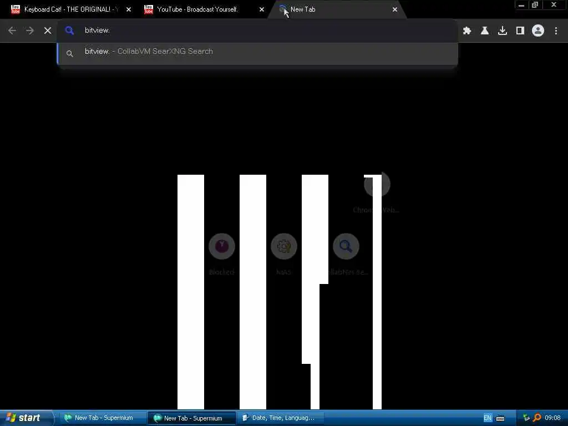
Task: Click the keyboard icon in language bar
Action: click(500, 418)
